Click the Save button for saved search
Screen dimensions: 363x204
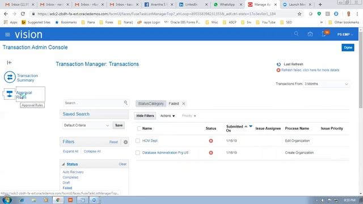point(119,125)
